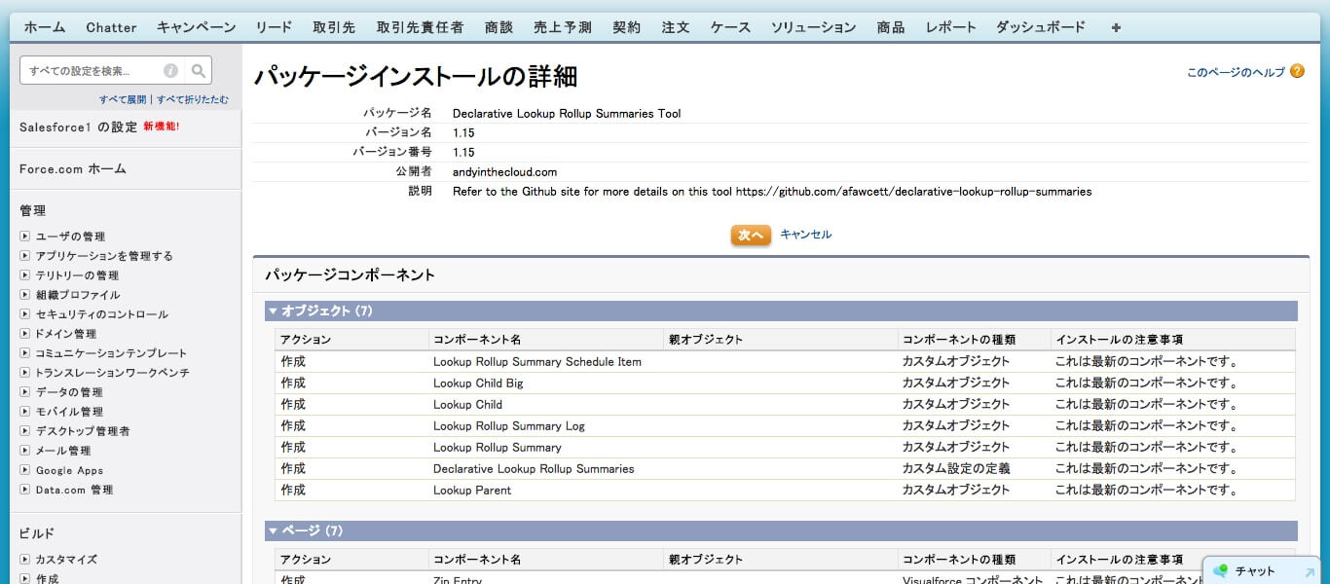Collapse the ページ (7) section
1330x584 pixels.
point(273,531)
